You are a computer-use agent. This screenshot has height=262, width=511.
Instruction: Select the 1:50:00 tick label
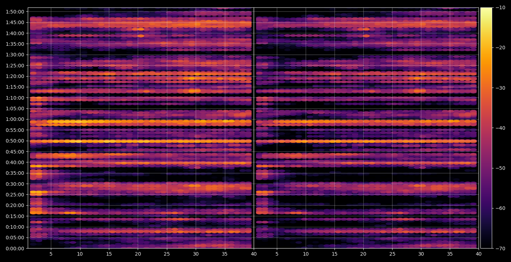pos(15,11)
